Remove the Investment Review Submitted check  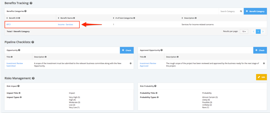(x=131, y=63)
